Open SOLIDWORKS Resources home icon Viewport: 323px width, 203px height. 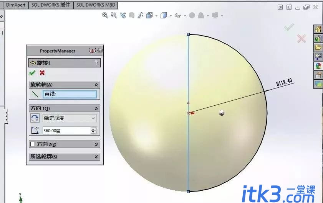tap(318, 29)
